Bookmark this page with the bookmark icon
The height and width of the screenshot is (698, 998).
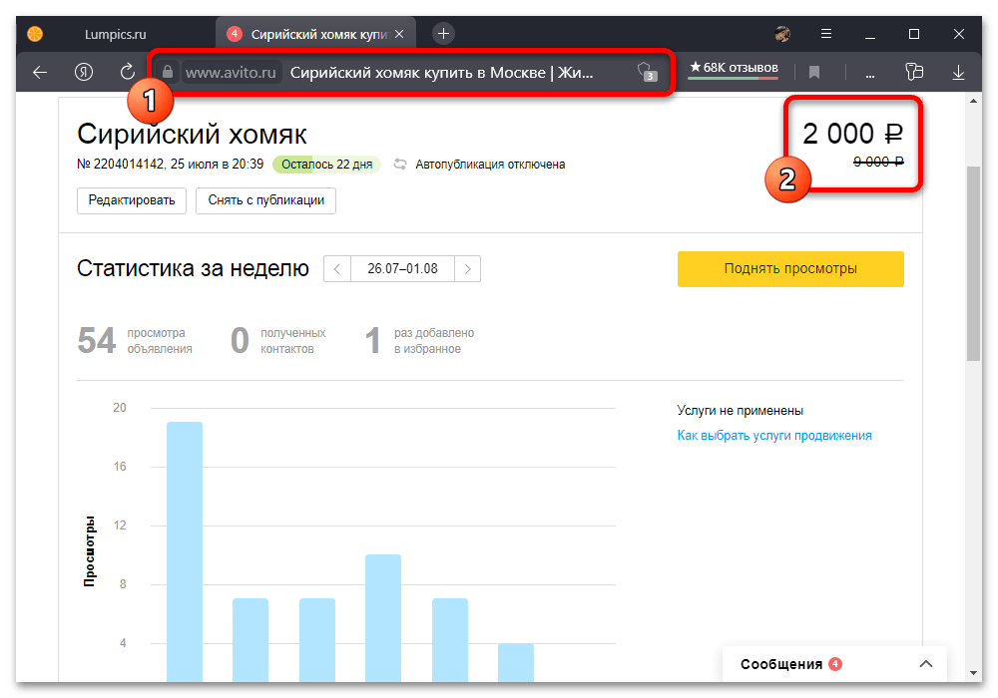[x=814, y=72]
